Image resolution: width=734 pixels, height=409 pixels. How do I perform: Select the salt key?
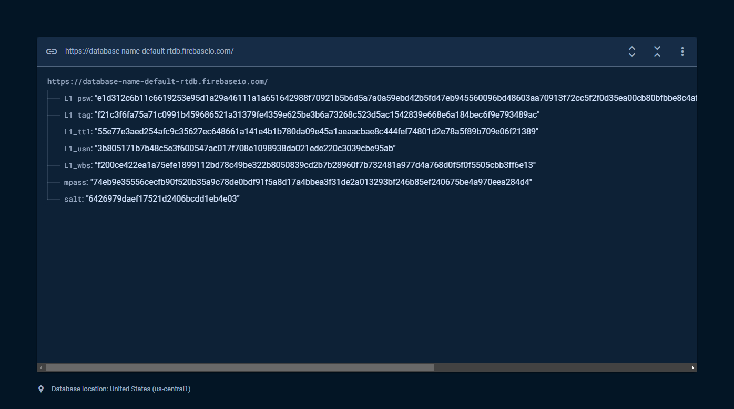coord(74,199)
